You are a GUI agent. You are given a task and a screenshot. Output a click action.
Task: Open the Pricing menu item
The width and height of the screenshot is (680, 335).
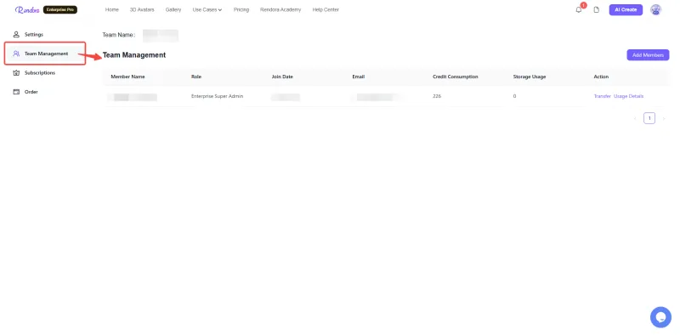tap(241, 9)
